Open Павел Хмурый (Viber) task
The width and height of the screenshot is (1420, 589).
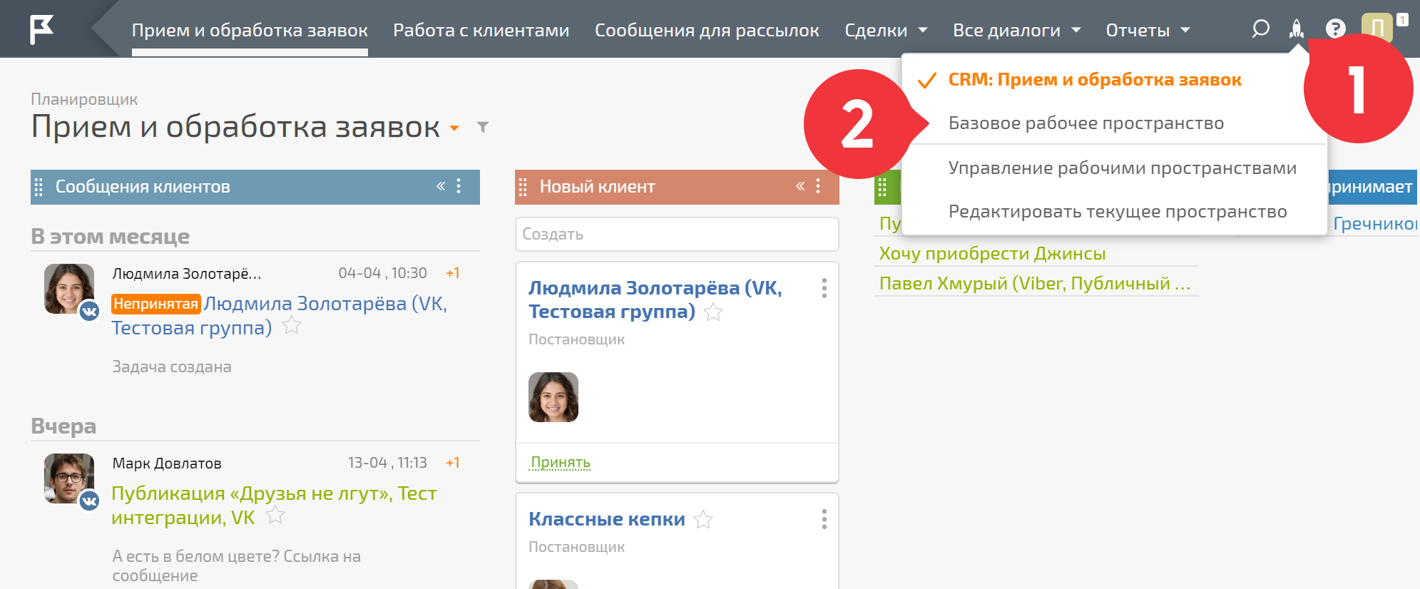pos(1034,283)
